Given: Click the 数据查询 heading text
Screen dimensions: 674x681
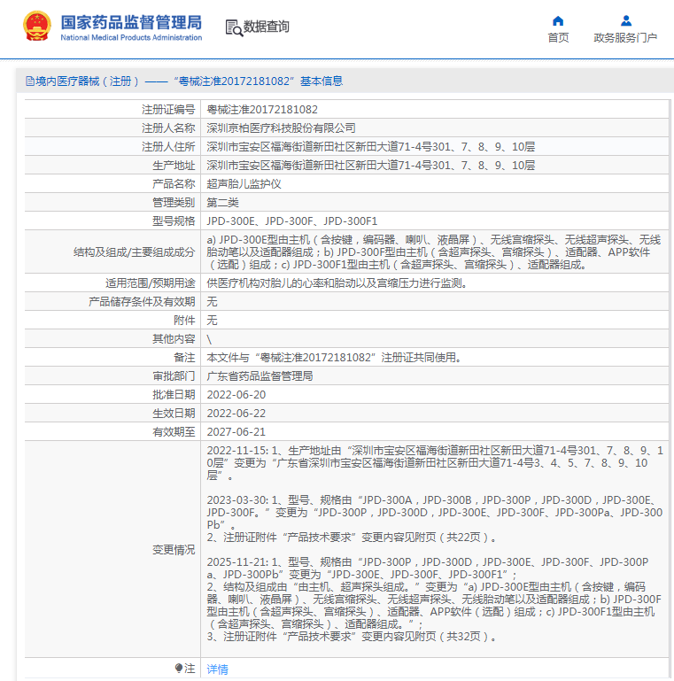Looking at the screenshot, I should [x=267, y=27].
